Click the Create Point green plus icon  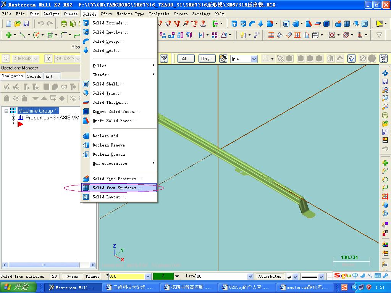point(9,35)
